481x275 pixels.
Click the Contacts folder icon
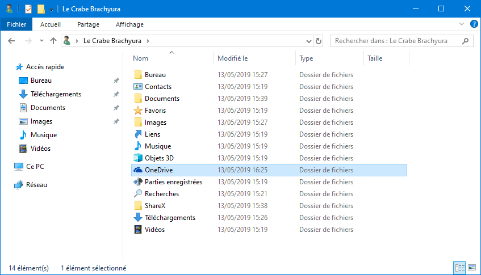(x=138, y=87)
